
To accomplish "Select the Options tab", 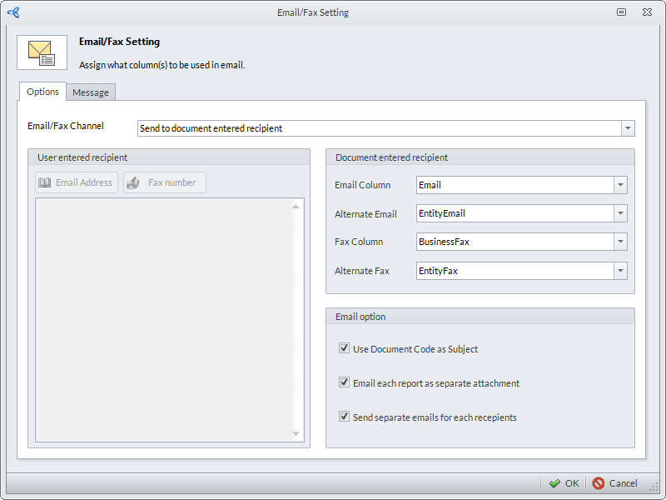I will pos(42,92).
